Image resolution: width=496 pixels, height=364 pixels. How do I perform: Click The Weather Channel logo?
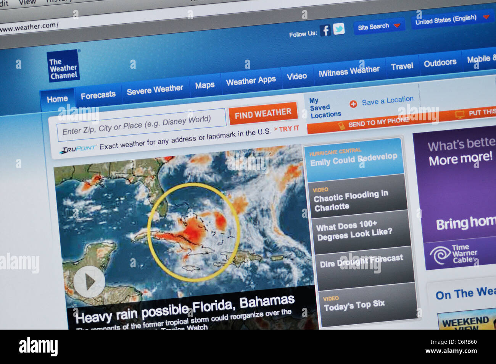pos(63,66)
